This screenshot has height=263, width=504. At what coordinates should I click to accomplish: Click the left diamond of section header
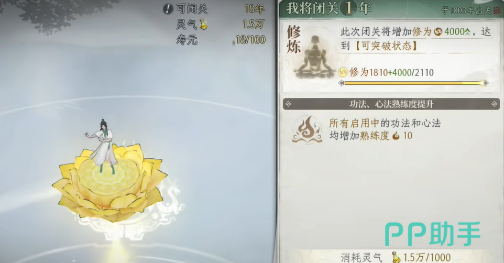pyautogui.click(x=288, y=104)
